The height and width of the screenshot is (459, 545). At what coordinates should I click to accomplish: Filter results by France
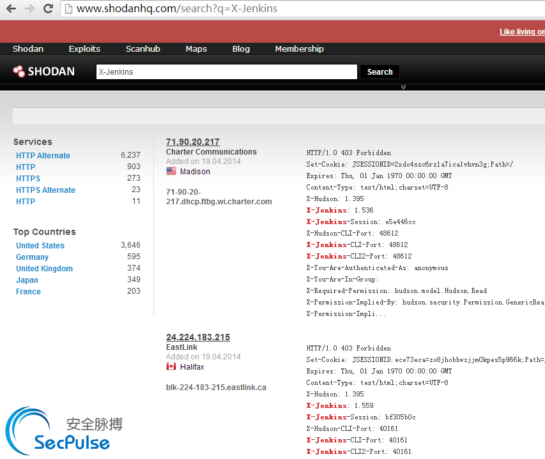pos(28,291)
